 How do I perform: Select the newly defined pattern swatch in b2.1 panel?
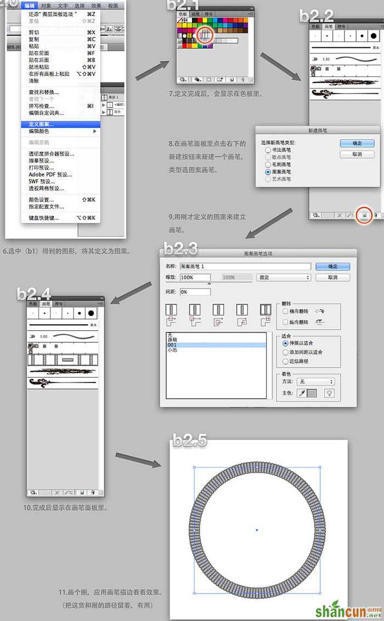(x=205, y=35)
